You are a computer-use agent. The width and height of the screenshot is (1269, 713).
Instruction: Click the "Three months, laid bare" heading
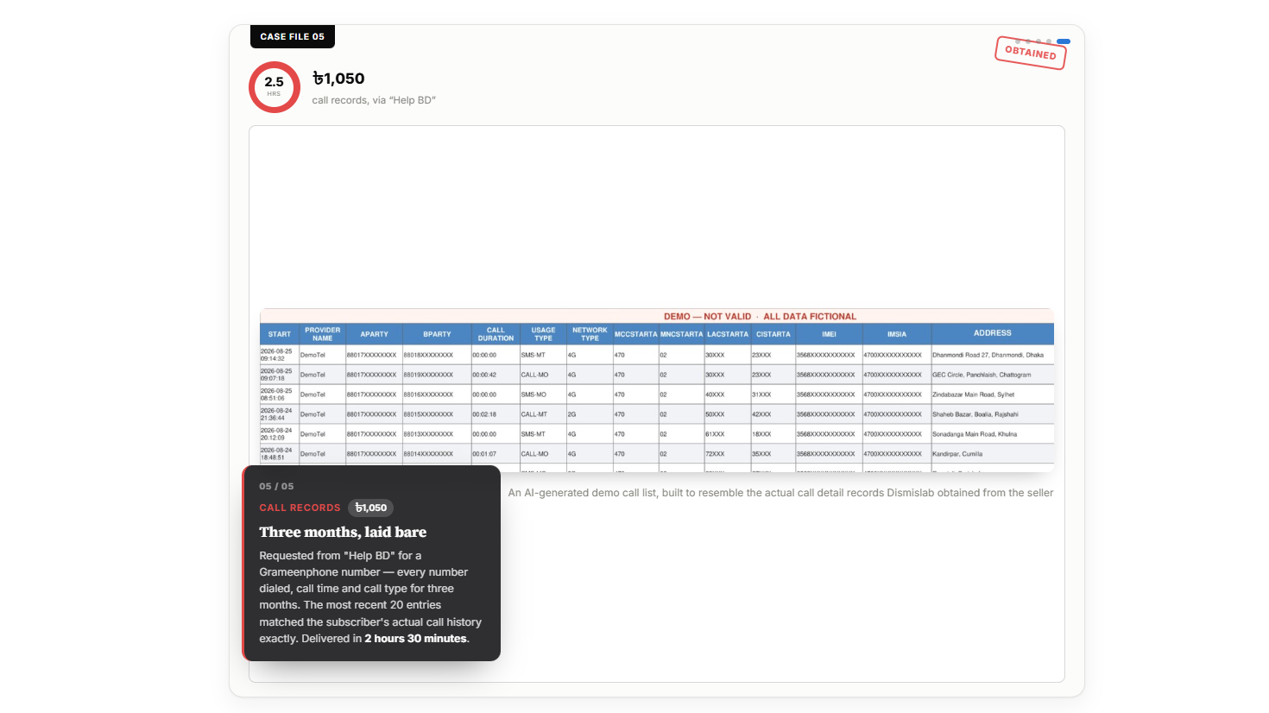point(343,532)
